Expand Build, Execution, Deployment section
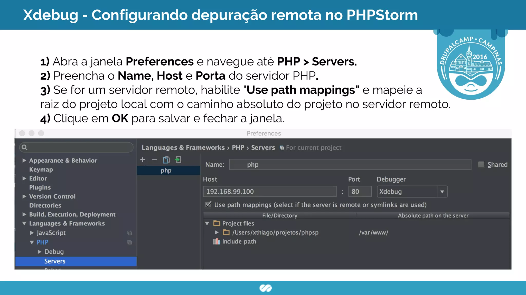 24,214
